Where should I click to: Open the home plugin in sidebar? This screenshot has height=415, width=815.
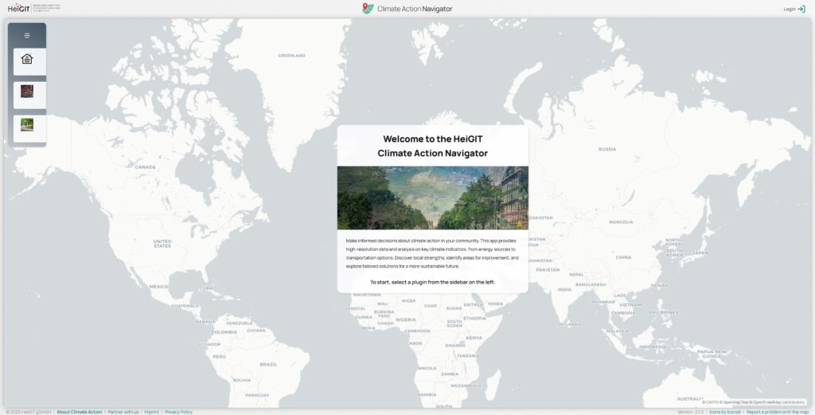27,60
